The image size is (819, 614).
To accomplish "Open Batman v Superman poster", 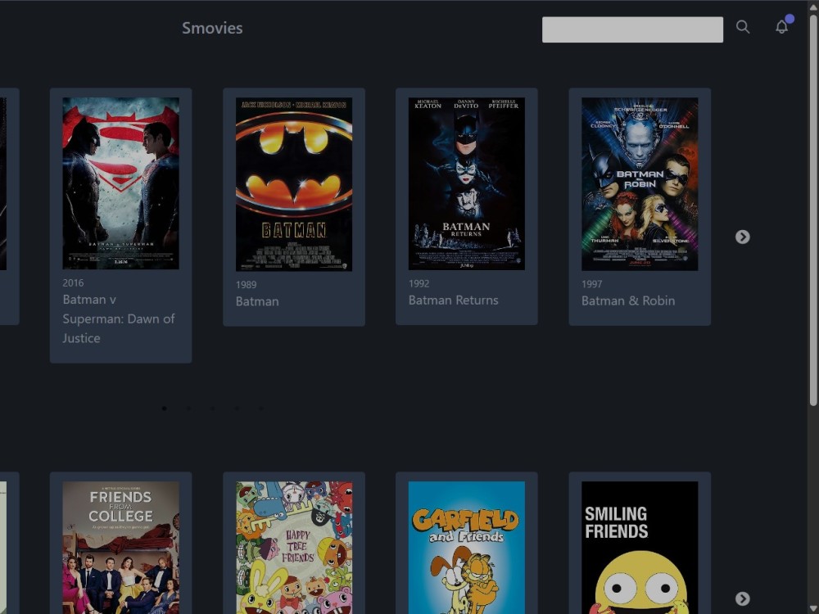I will [x=120, y=183].
